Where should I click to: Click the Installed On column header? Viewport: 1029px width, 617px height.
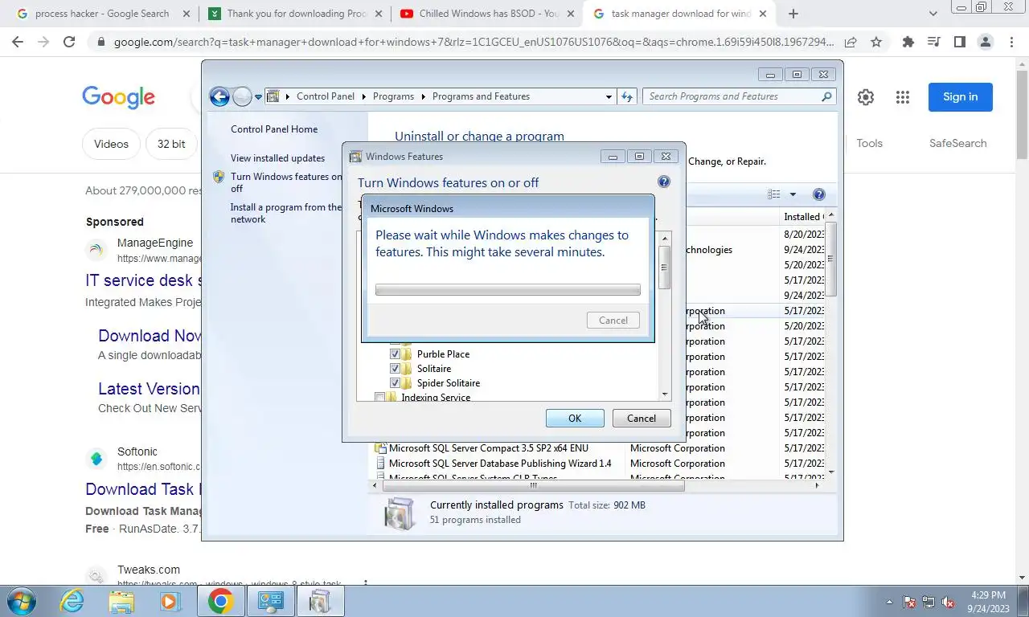click(x=803, y=217)
